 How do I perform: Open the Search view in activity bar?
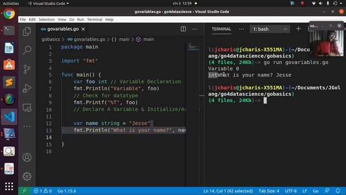(27, 50)
